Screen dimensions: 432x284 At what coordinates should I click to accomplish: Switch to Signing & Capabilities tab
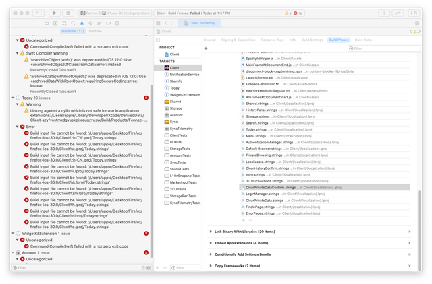[x=238, y=40]
